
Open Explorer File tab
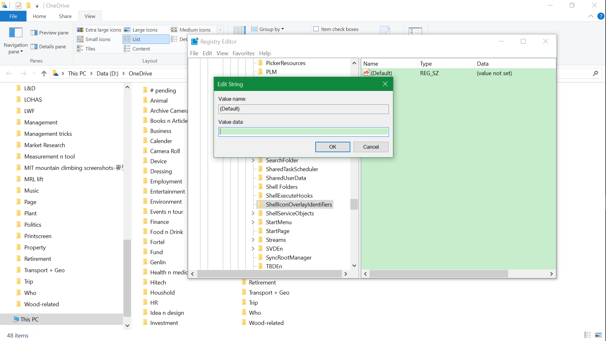[x=13, y=16]
